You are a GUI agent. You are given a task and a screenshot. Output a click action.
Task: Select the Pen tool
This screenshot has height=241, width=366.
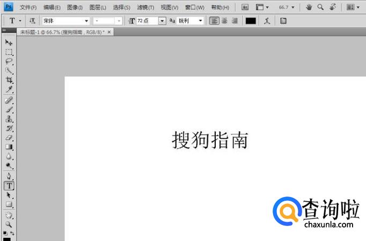coord(9,176)
